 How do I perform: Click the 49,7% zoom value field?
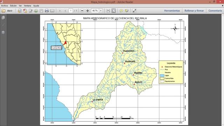point(95,11)
